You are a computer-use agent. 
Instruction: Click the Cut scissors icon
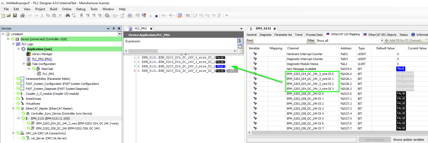[42, 16]
